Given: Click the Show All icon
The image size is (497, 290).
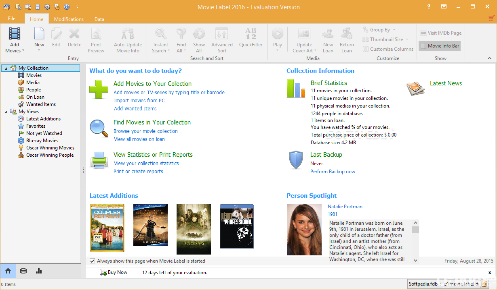Looking at the screenshot, I should click(x=199, y=34).
